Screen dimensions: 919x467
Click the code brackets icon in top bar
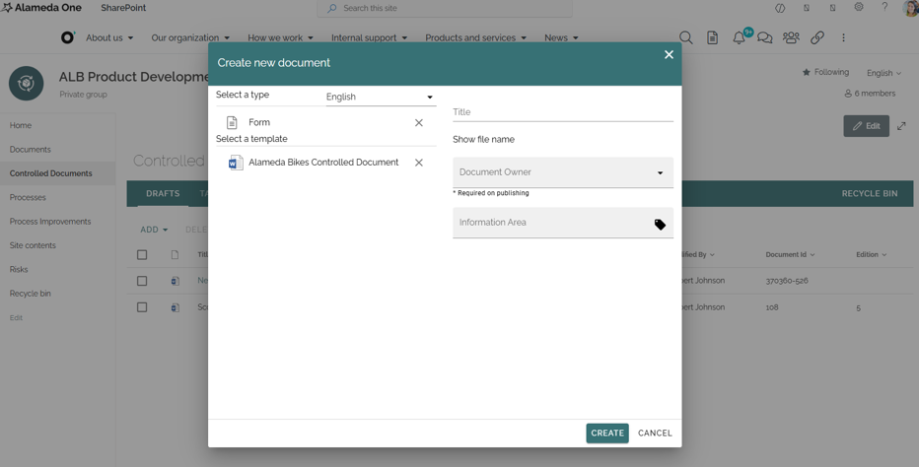coord(780,8)
